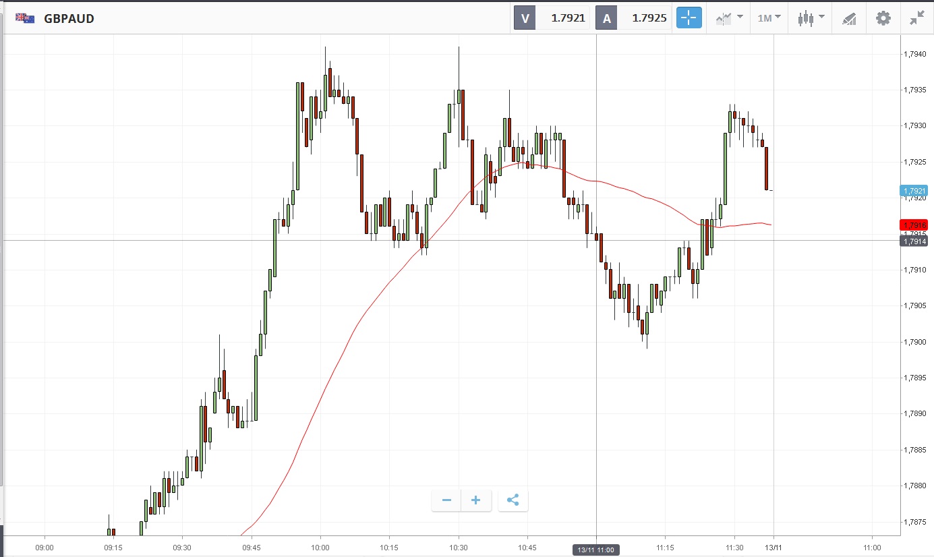Expand the 1M timeframe dropdown
Image resolution: width=934 pixels, height=557 pixels.
[x=769, y=18]
